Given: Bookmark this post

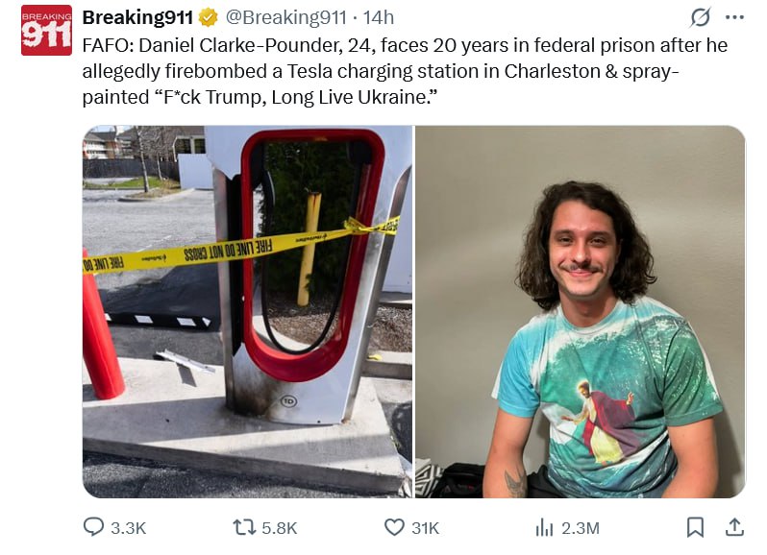Looking at the screenshot, I should pyautogui.click(x=695, y=528).
